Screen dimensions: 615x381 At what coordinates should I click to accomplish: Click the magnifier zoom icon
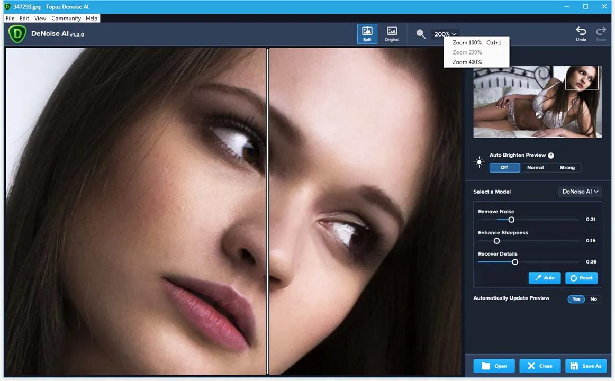421,34
